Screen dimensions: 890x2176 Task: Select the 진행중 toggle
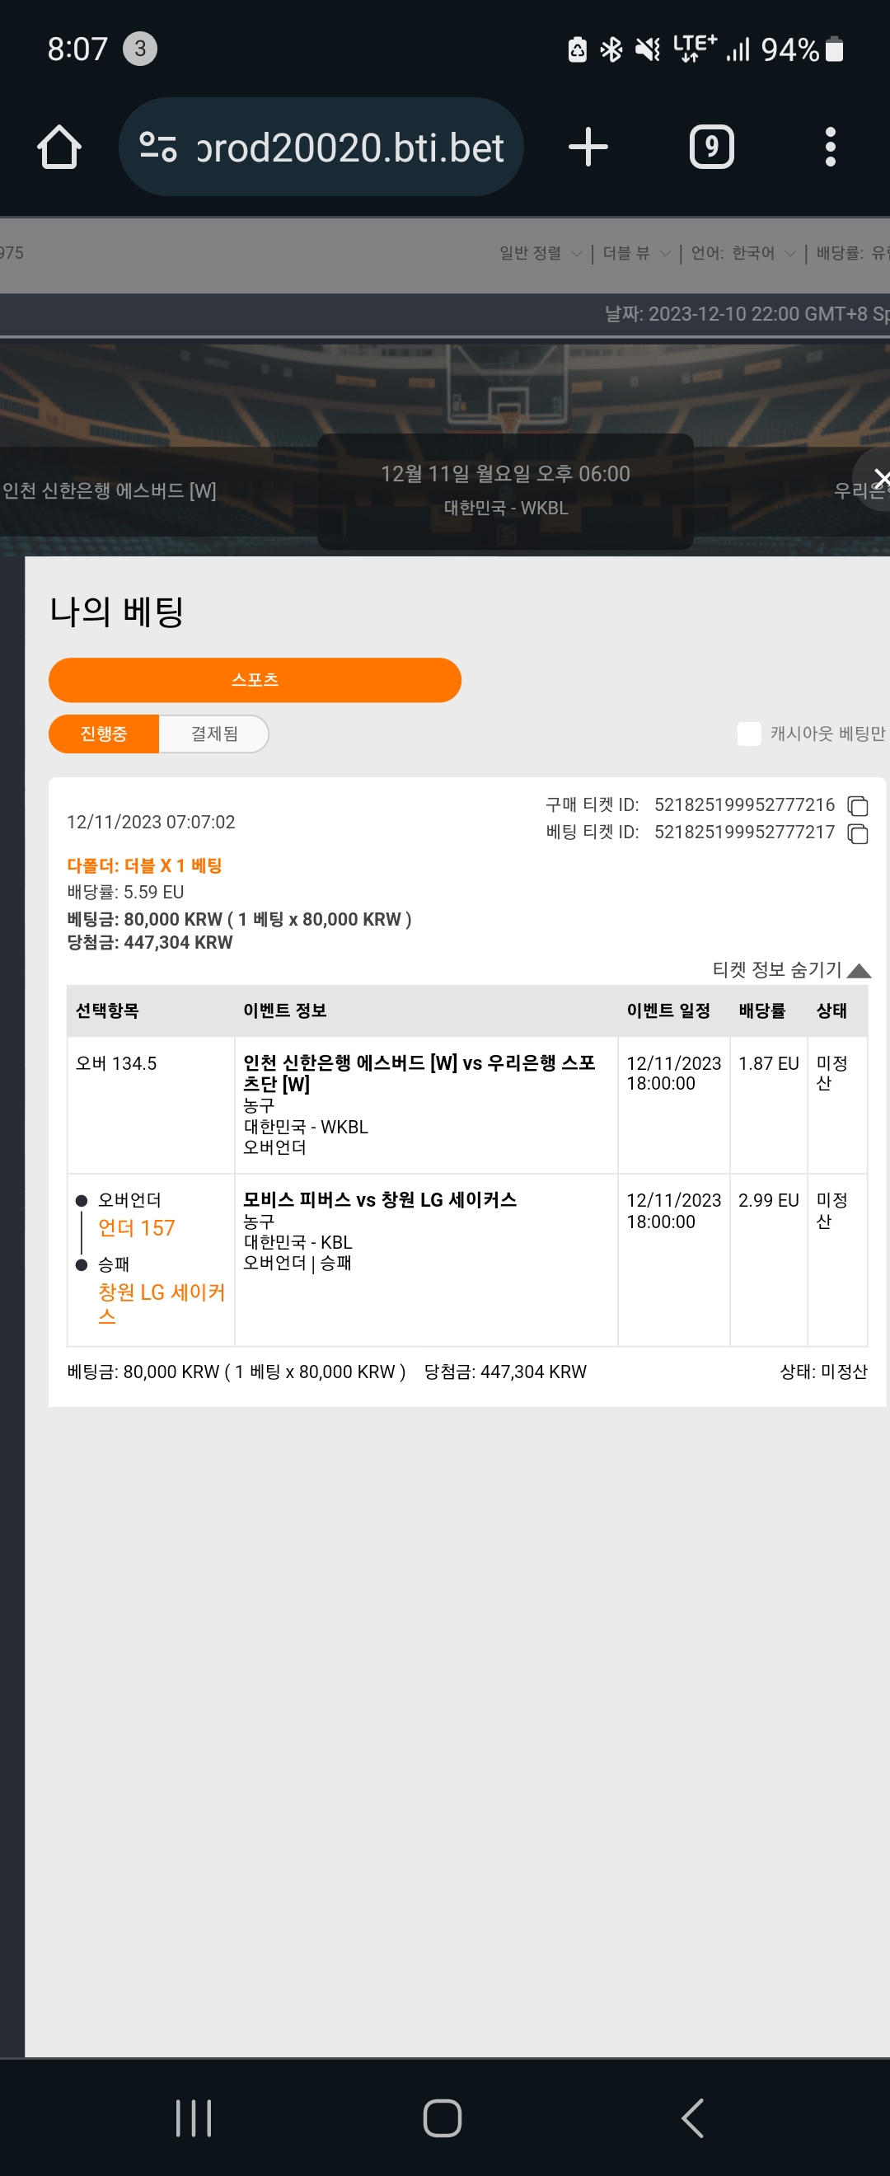tap(104, 734)
